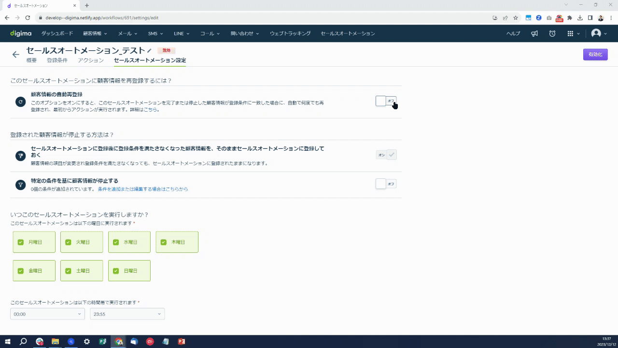
Task: Click the digima logo
Action: coord(21,33)
